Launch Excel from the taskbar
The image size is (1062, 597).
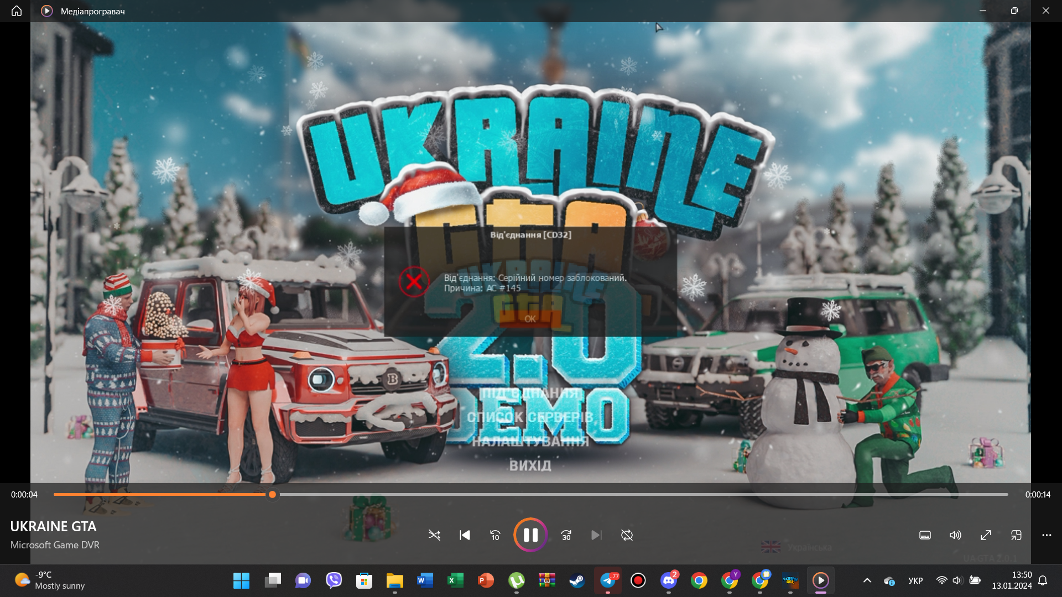coord(455,580)
